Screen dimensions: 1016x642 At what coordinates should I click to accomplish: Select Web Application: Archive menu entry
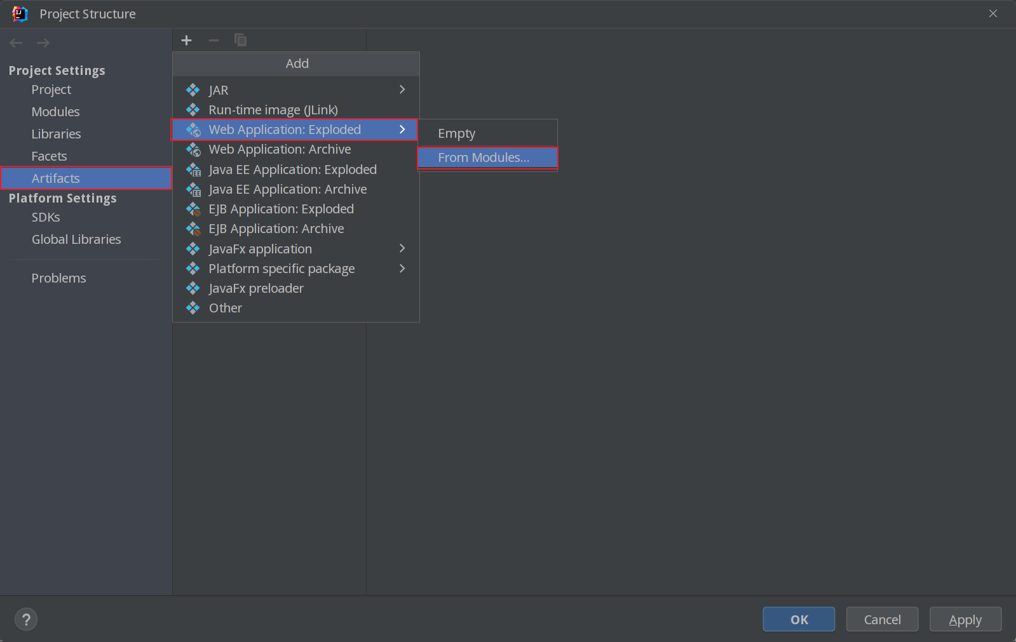296,149
